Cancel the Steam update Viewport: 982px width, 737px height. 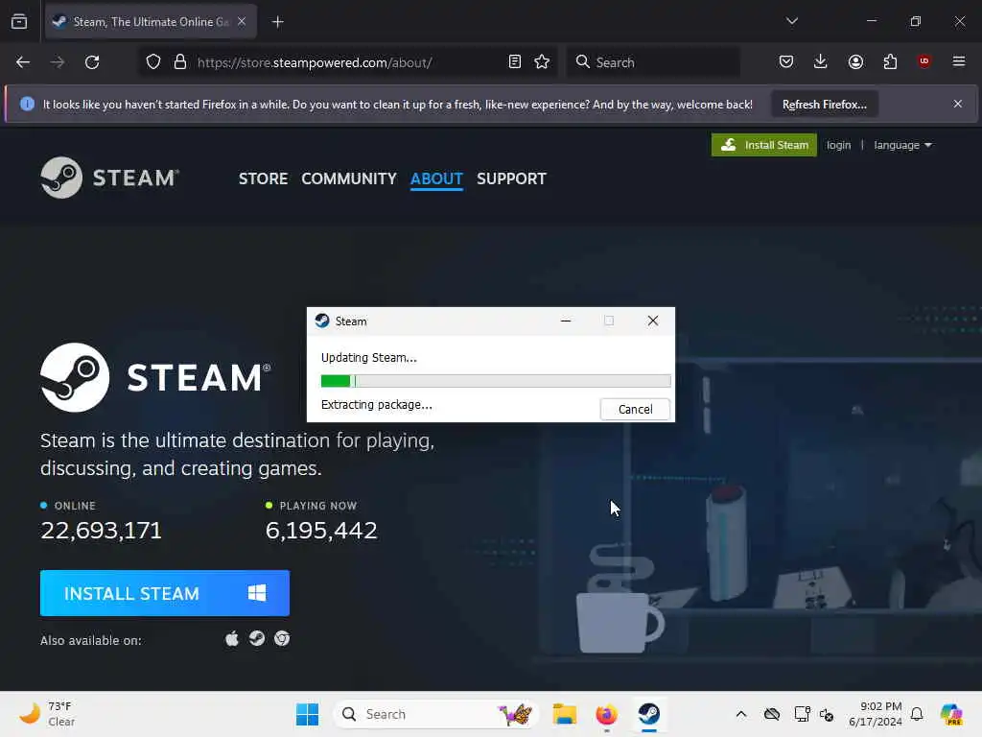[x=635, y=409]
